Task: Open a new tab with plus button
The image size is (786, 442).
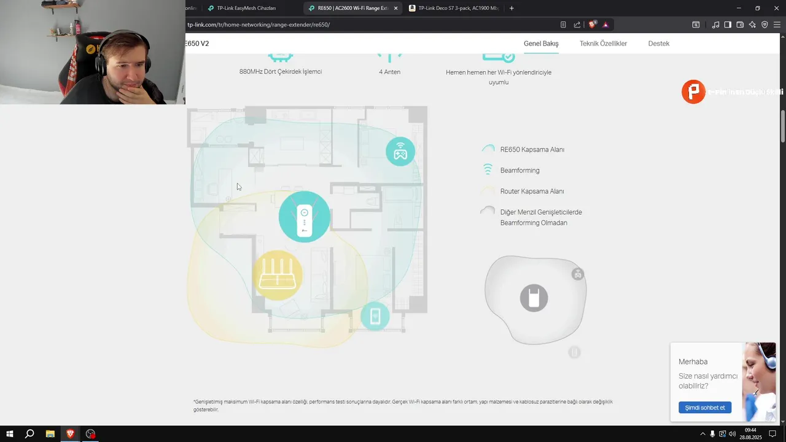Action: [x=512, y=8]
